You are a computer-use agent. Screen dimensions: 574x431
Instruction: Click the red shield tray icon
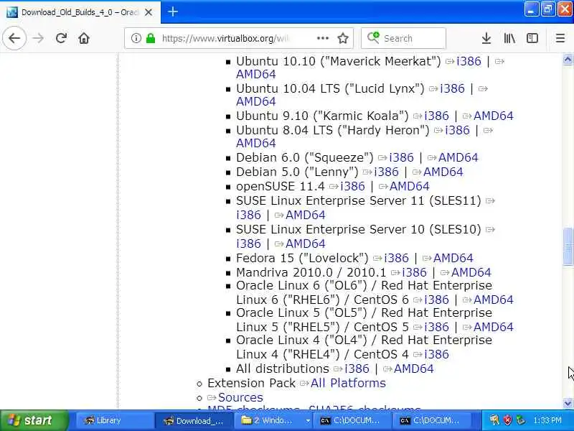point(508,420)
